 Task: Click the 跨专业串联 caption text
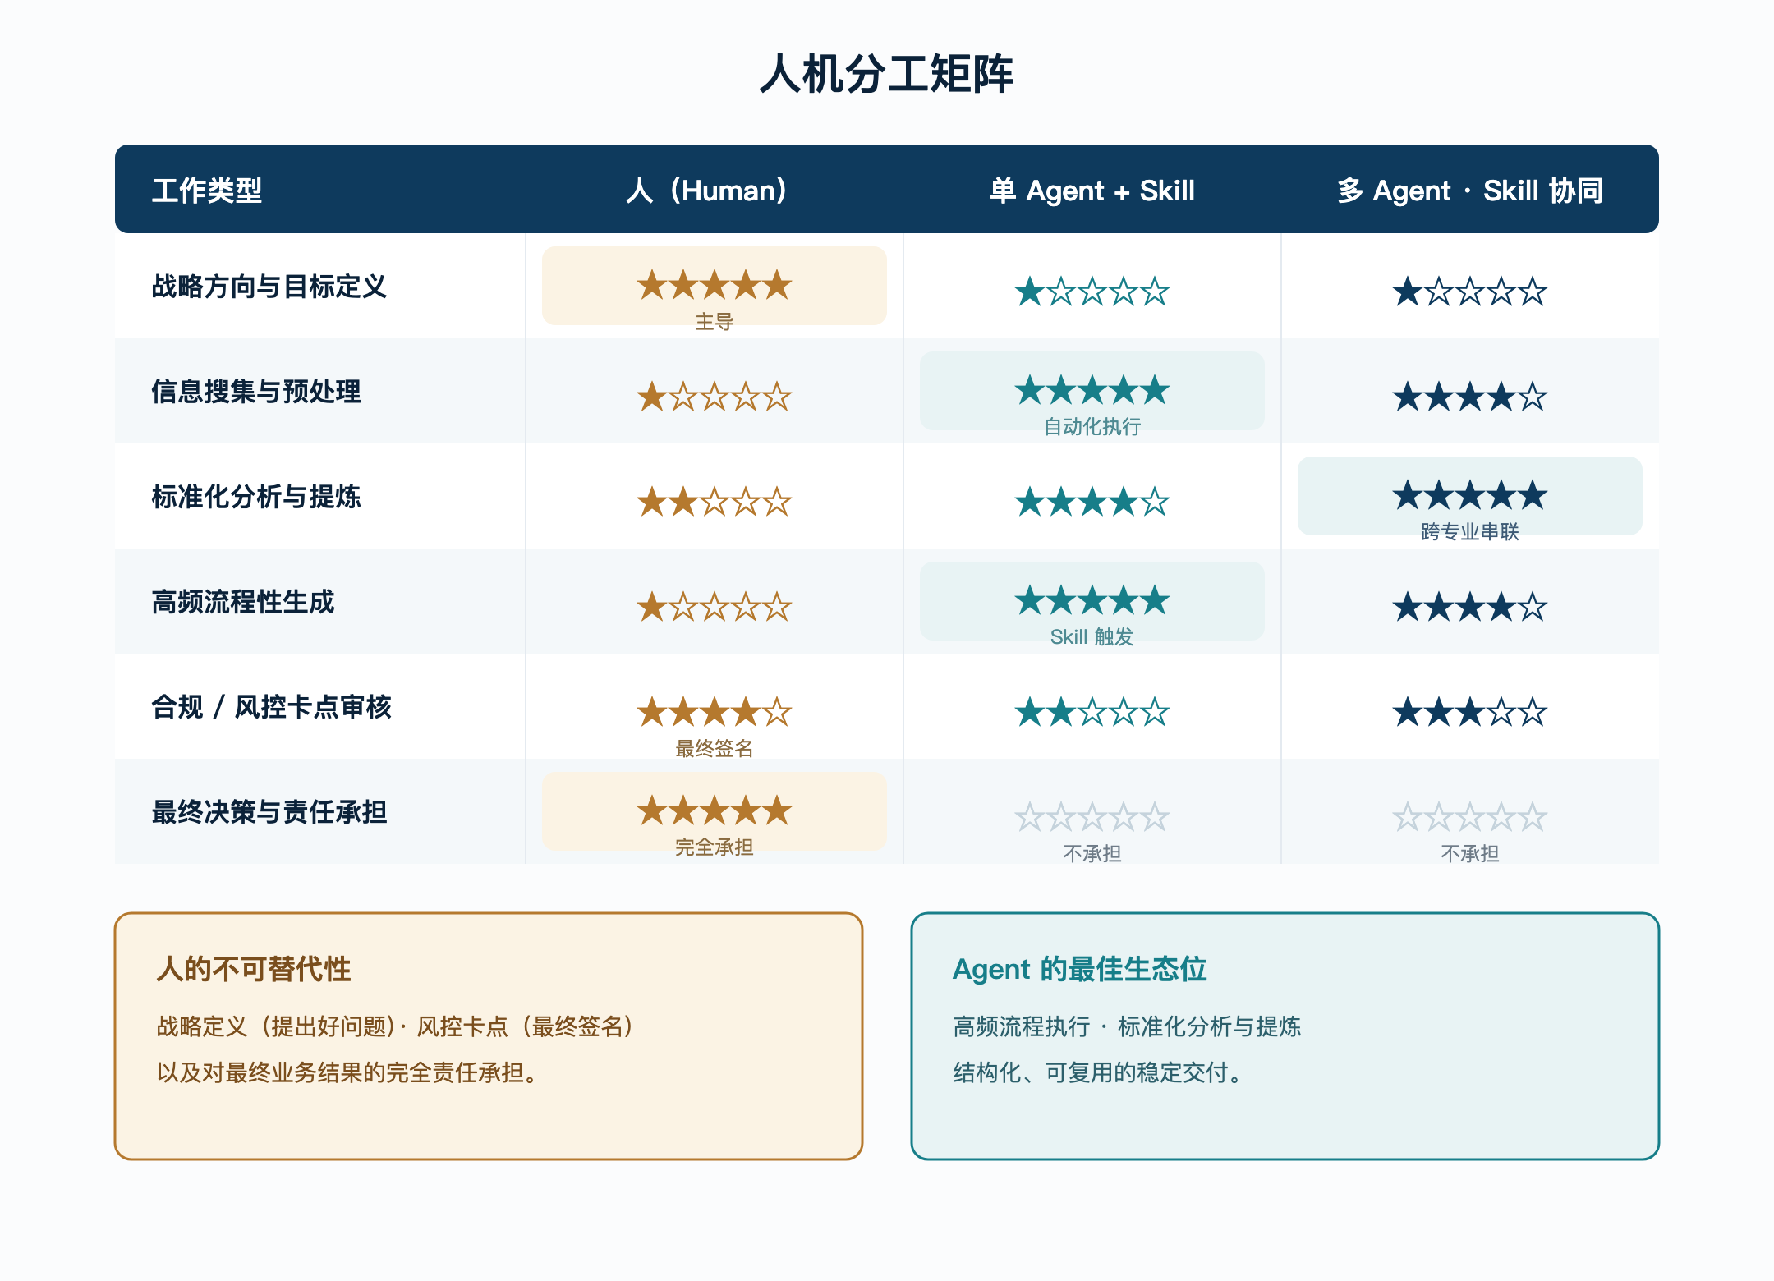point(1469,532)
